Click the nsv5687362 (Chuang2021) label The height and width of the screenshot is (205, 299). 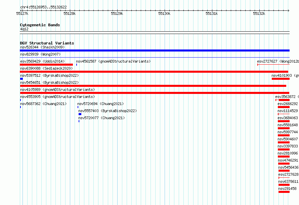click(43, 104)
